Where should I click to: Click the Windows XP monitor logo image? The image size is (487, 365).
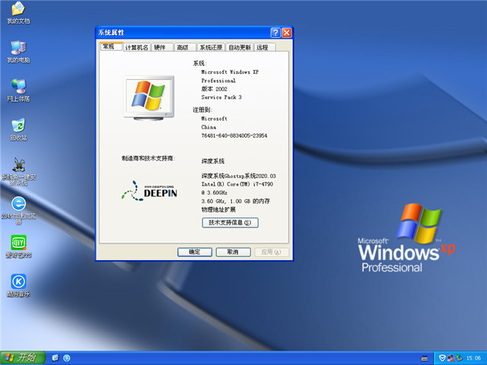point(149,98)
